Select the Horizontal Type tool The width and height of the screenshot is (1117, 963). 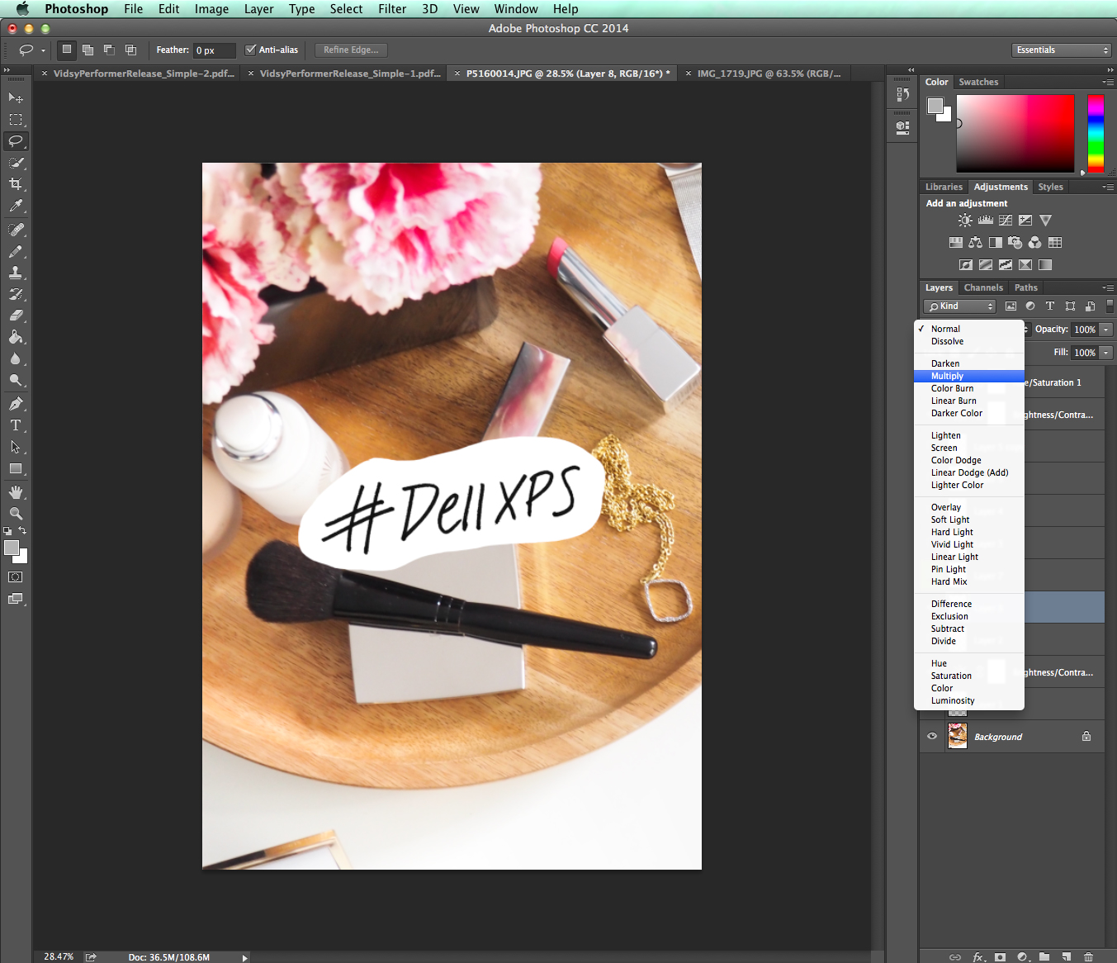[16, 425]
